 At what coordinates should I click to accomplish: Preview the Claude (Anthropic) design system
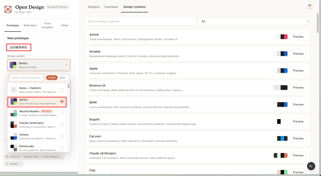click(x=298, y=155)
